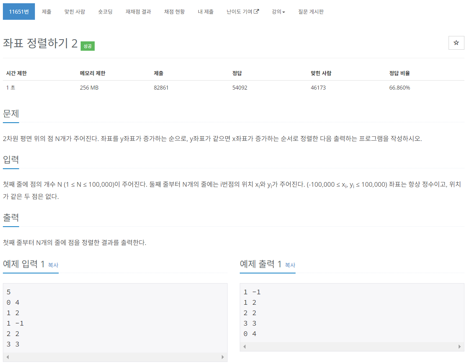
Task: Click the 54092 correct answers value
Action: 240,88
